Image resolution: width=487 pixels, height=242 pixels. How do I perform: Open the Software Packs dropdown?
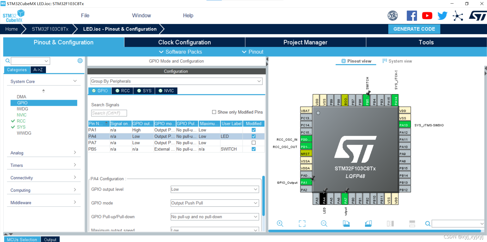pos(180,52)
